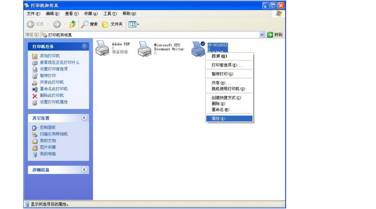Screen dimensions: 376x209
Task: Choose Properties in the context menu
Action: [x=219, y=118]
